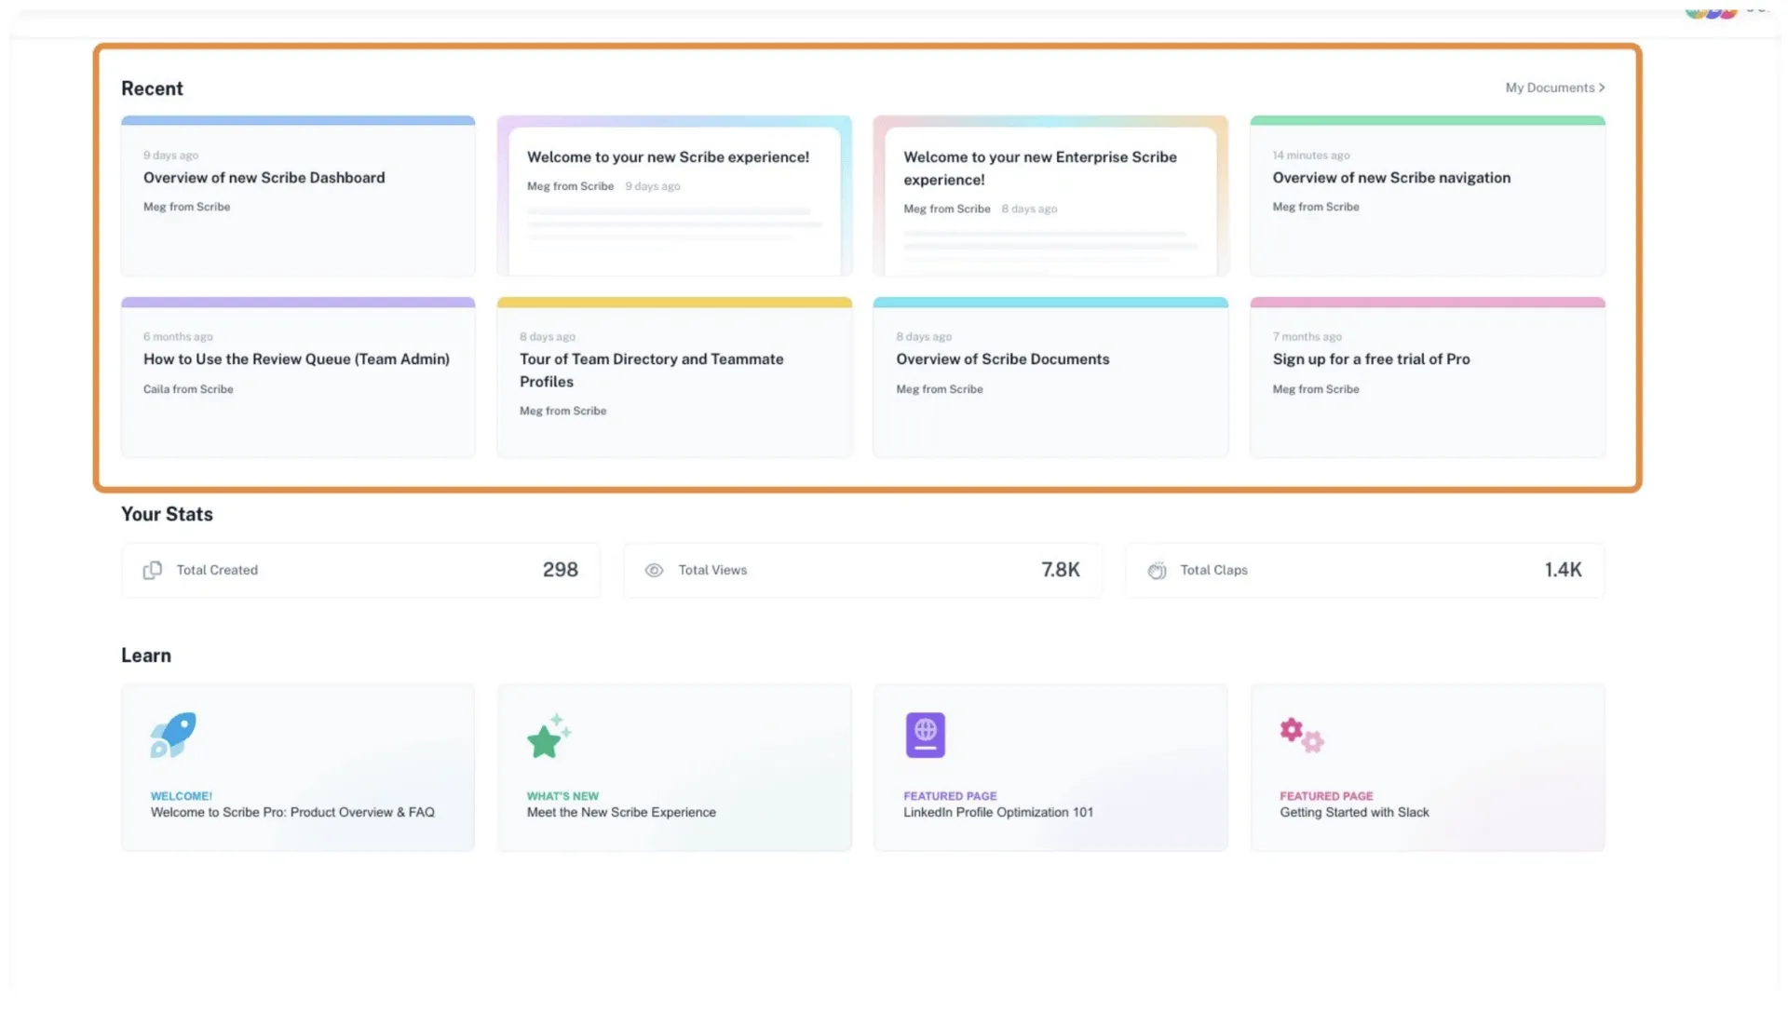Open How to Use the Review Queue
1788x1014 pixels.
click(x=298, y=378)
